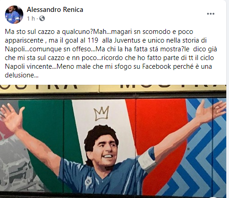Click the closing word delusione in the post
Viewport: 229px width, 198px height.
point(21,75)
